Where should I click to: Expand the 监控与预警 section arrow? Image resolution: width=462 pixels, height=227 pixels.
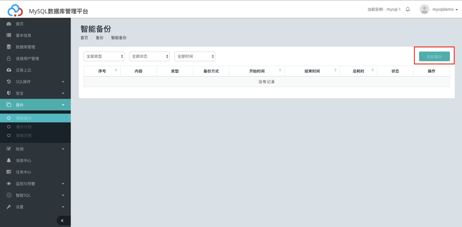[x=63, y=184]
